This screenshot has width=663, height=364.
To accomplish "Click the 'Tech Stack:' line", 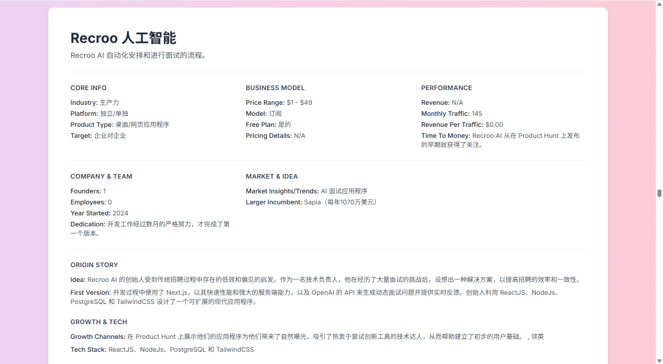I will [162, 350].
